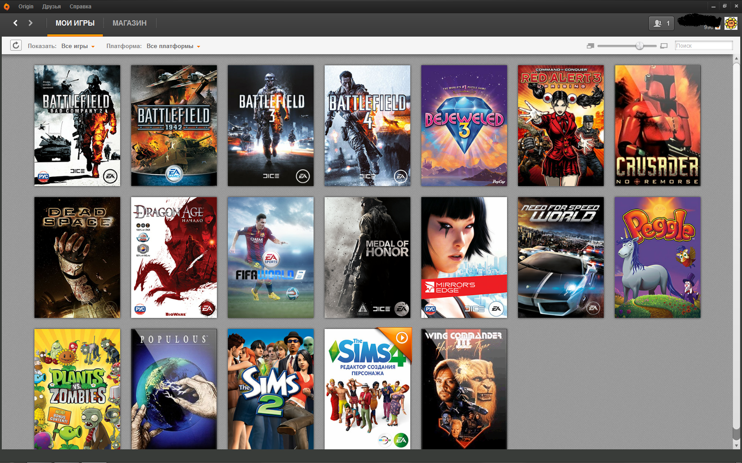
Task: Restore the Origin window size
Action: (725, 6)
